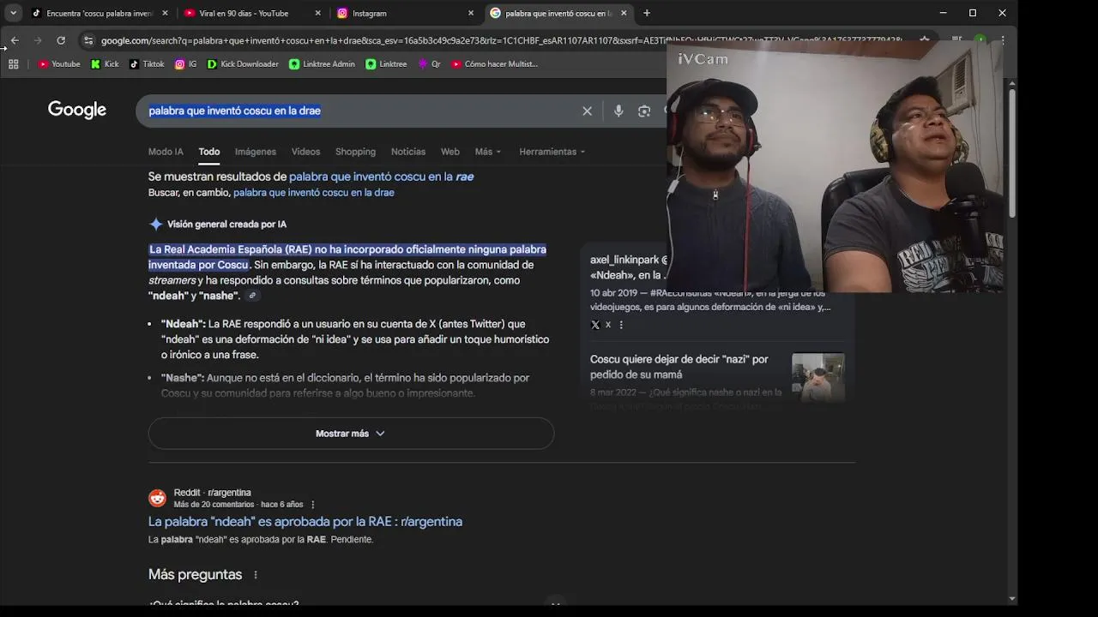The image size is (1098, 617).
Task: Open the tab search dropdown arrow
Action: [x=13, y=13]
